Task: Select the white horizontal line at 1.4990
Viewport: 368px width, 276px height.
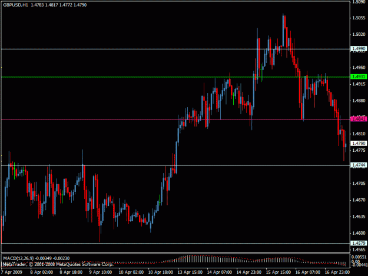Action: pyautogui.click(x=175, y=49)
